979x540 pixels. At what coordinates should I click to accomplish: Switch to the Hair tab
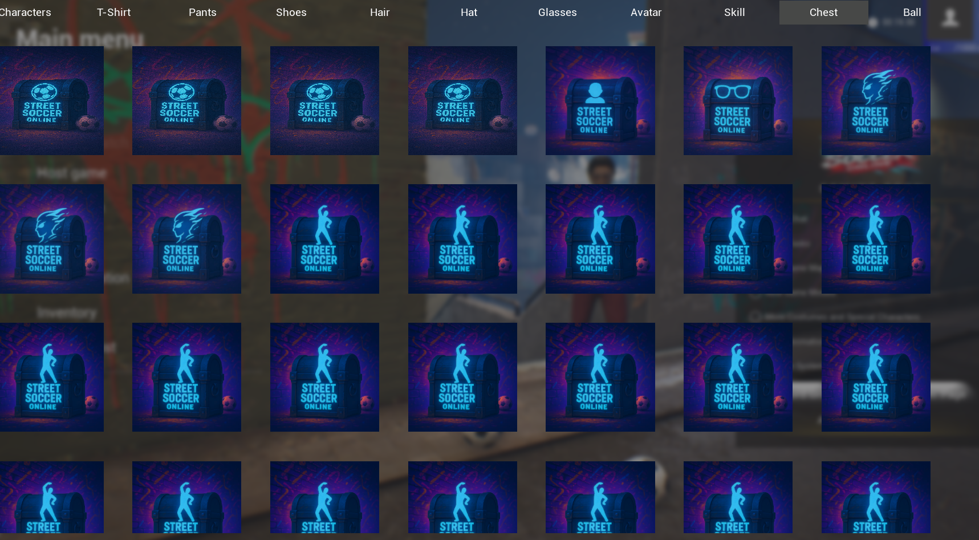coord(380,13)
